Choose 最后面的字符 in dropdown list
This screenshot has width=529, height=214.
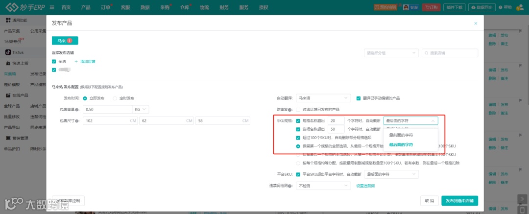coord(410,144)
